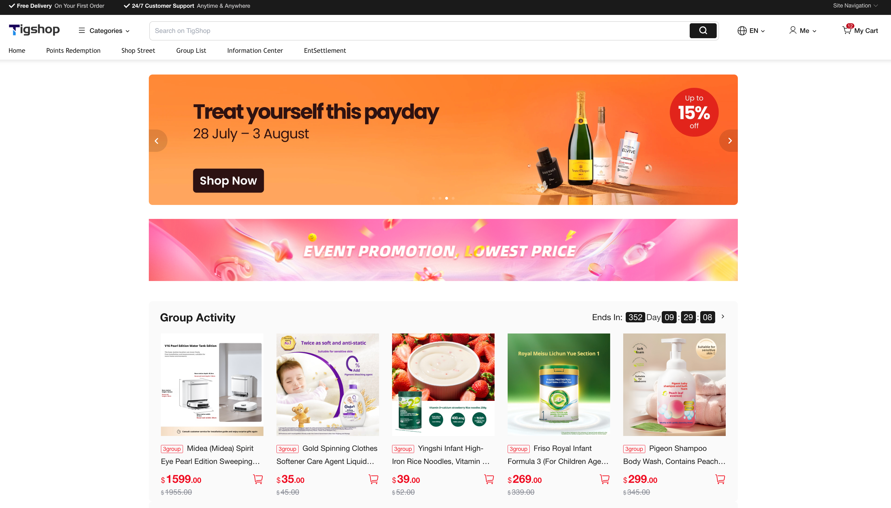Screen dimensions: 891x508
Task: Add Pigeon Shampoo Body Wash to cart
Action: coord(720,479)
